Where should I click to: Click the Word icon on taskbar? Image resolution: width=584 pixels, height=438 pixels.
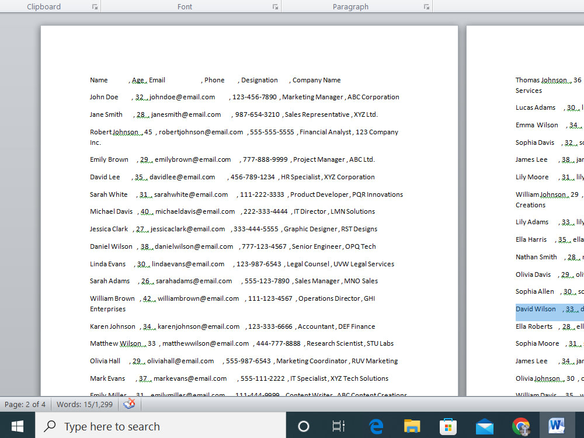[x=557, y=426]
